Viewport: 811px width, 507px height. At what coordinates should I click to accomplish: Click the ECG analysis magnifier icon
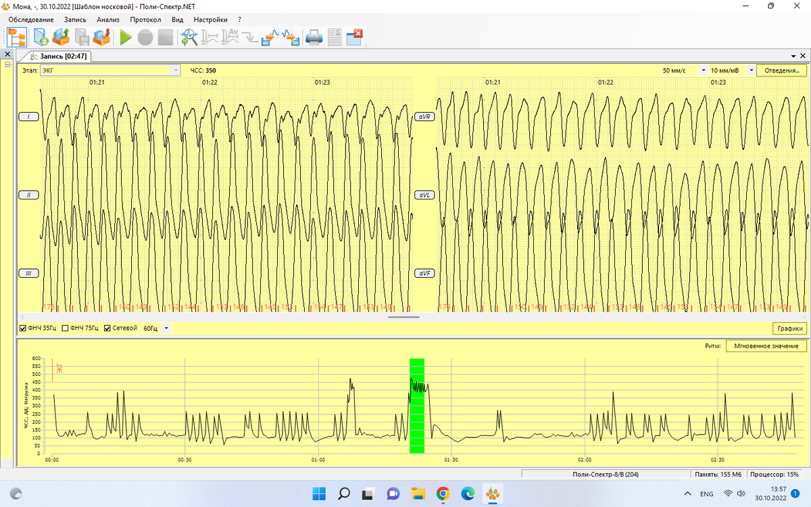tap(189, 38)
